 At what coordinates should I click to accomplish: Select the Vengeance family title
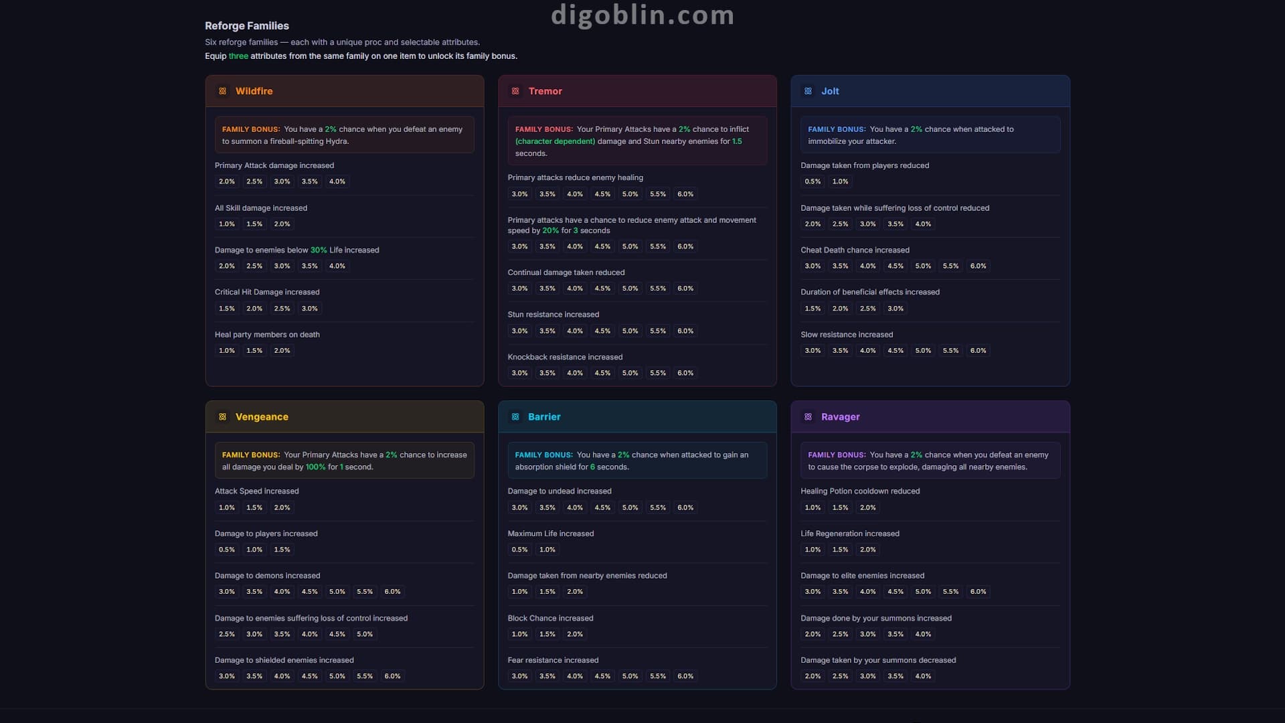pos(262,417)
